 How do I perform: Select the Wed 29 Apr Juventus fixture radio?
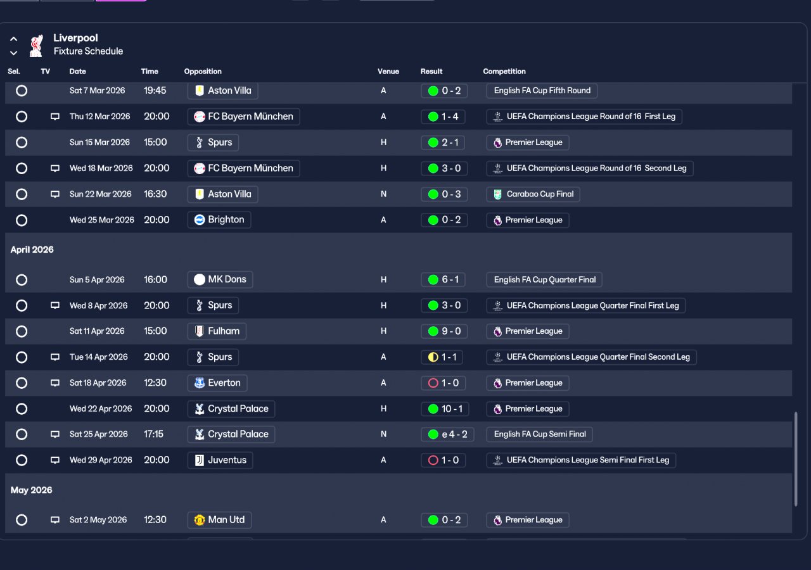22,460
